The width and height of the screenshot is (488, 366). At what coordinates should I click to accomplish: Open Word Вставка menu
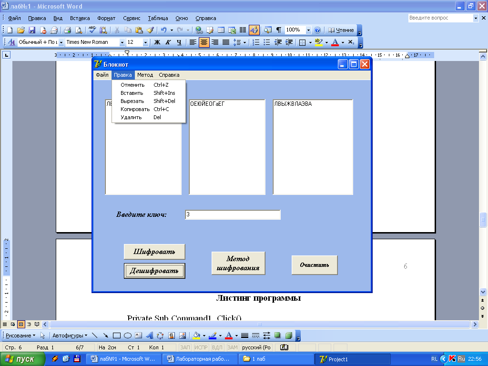tap(80, 18)
